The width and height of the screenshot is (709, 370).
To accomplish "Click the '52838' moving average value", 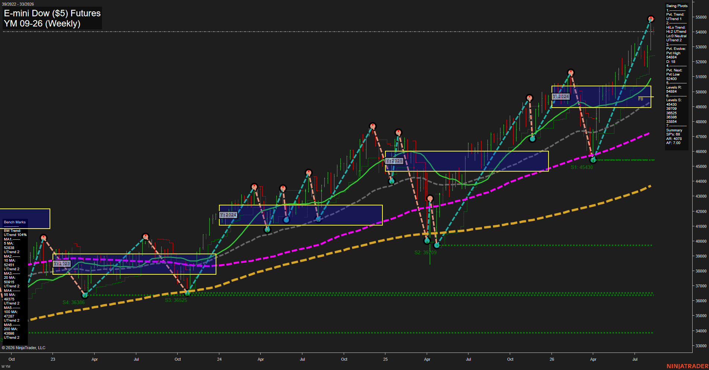I will (x=9, y=248).
